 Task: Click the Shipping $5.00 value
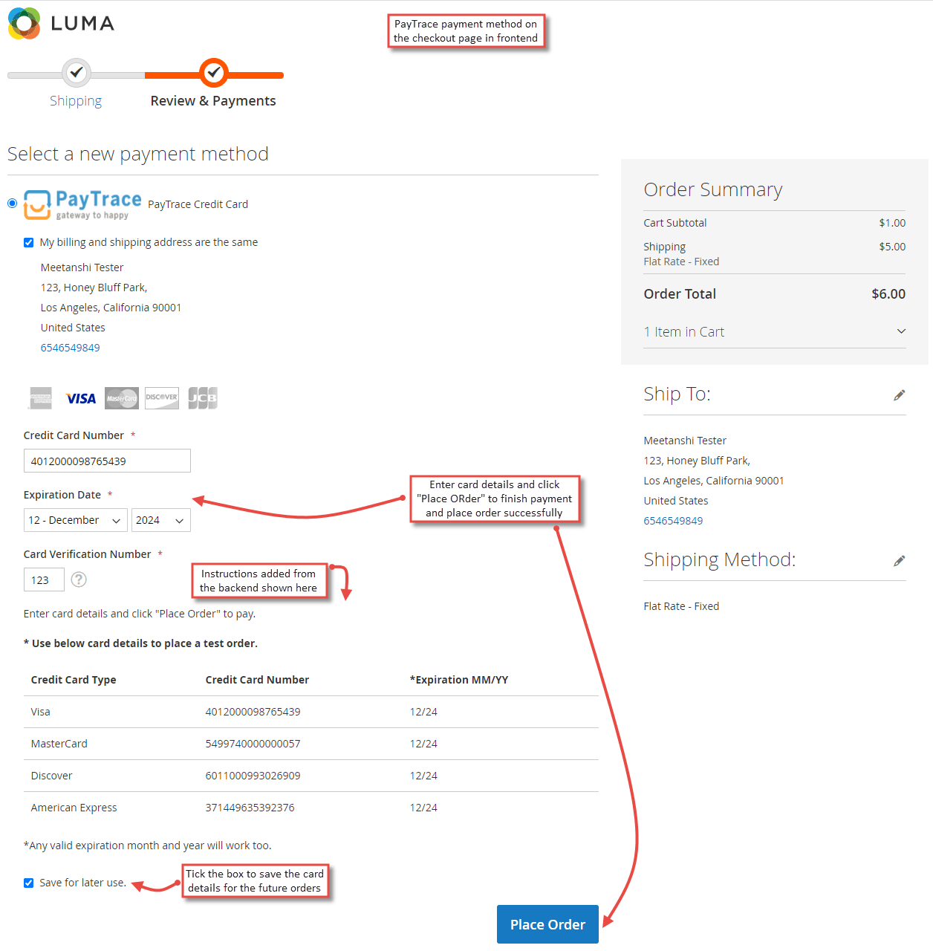(x=892, y=247)
